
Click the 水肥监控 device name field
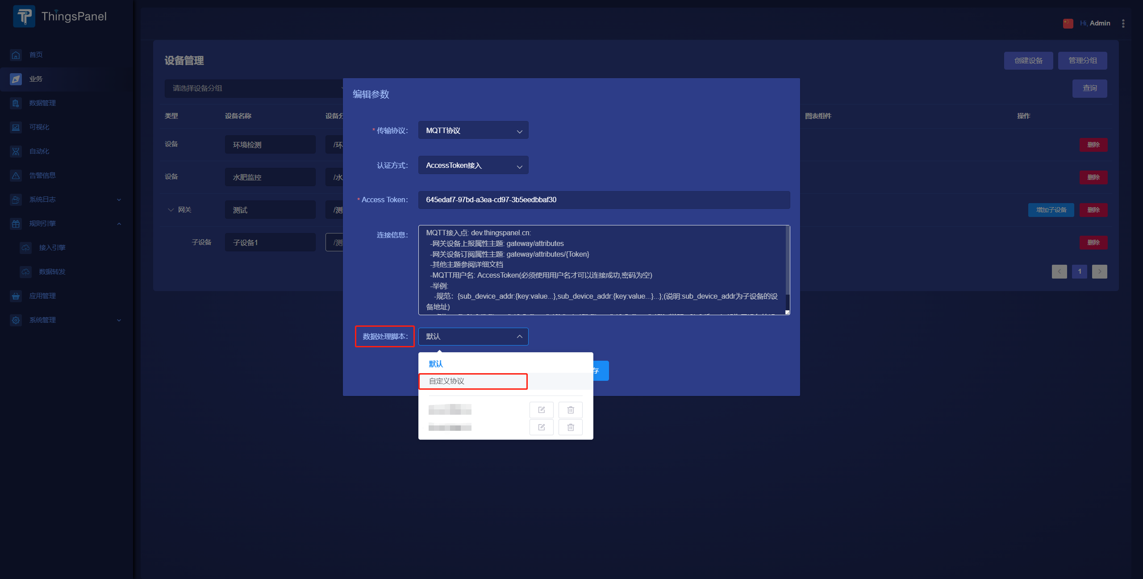tap(270, 177)
